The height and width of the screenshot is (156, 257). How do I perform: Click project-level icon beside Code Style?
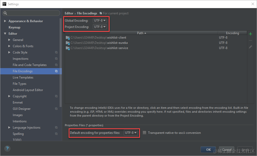pyautogui.click(x=56, y=52)
